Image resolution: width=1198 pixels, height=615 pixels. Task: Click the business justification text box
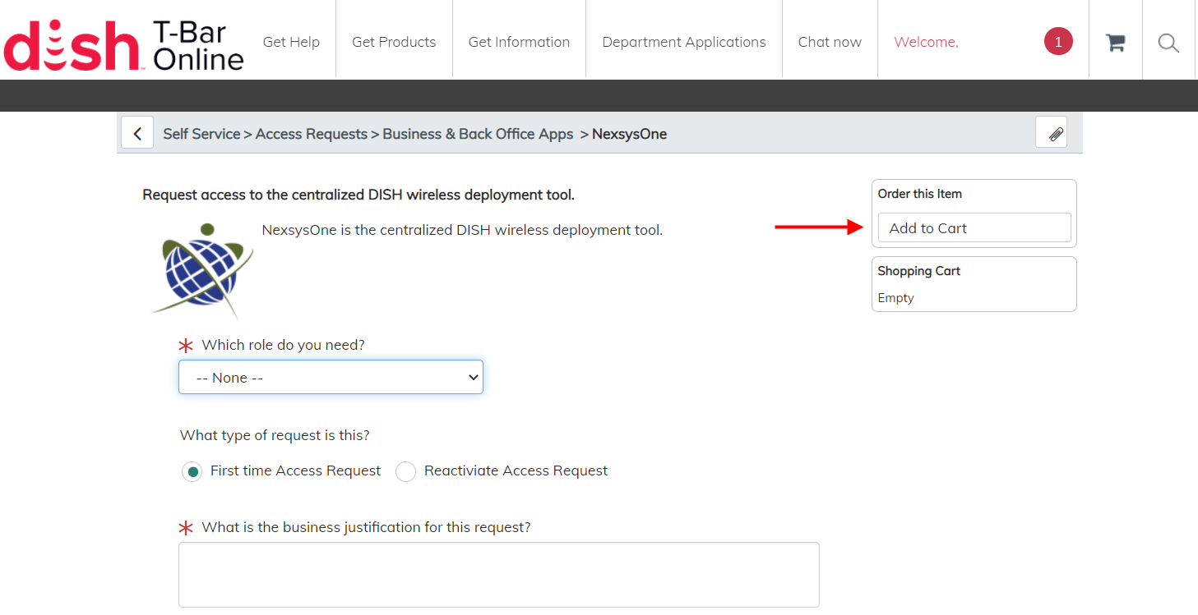click(499, 575)
